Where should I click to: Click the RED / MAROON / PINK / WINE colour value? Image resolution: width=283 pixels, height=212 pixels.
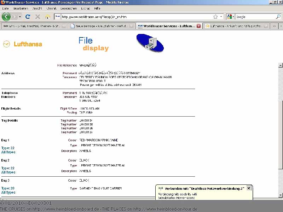coord(99,140)
